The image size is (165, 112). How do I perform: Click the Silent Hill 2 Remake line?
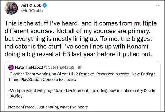tap(82, 74)
